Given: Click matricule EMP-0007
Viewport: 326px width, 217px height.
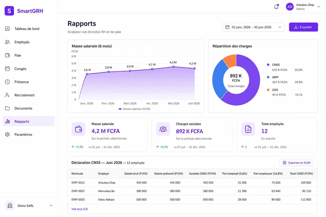Looking at the screenshot, I should [78, 191].
